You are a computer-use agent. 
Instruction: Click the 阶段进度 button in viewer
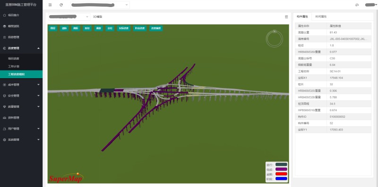[x=140, y=28]
